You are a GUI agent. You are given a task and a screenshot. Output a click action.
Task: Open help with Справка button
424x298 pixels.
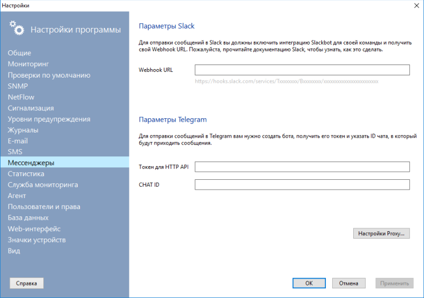point(26,283)
